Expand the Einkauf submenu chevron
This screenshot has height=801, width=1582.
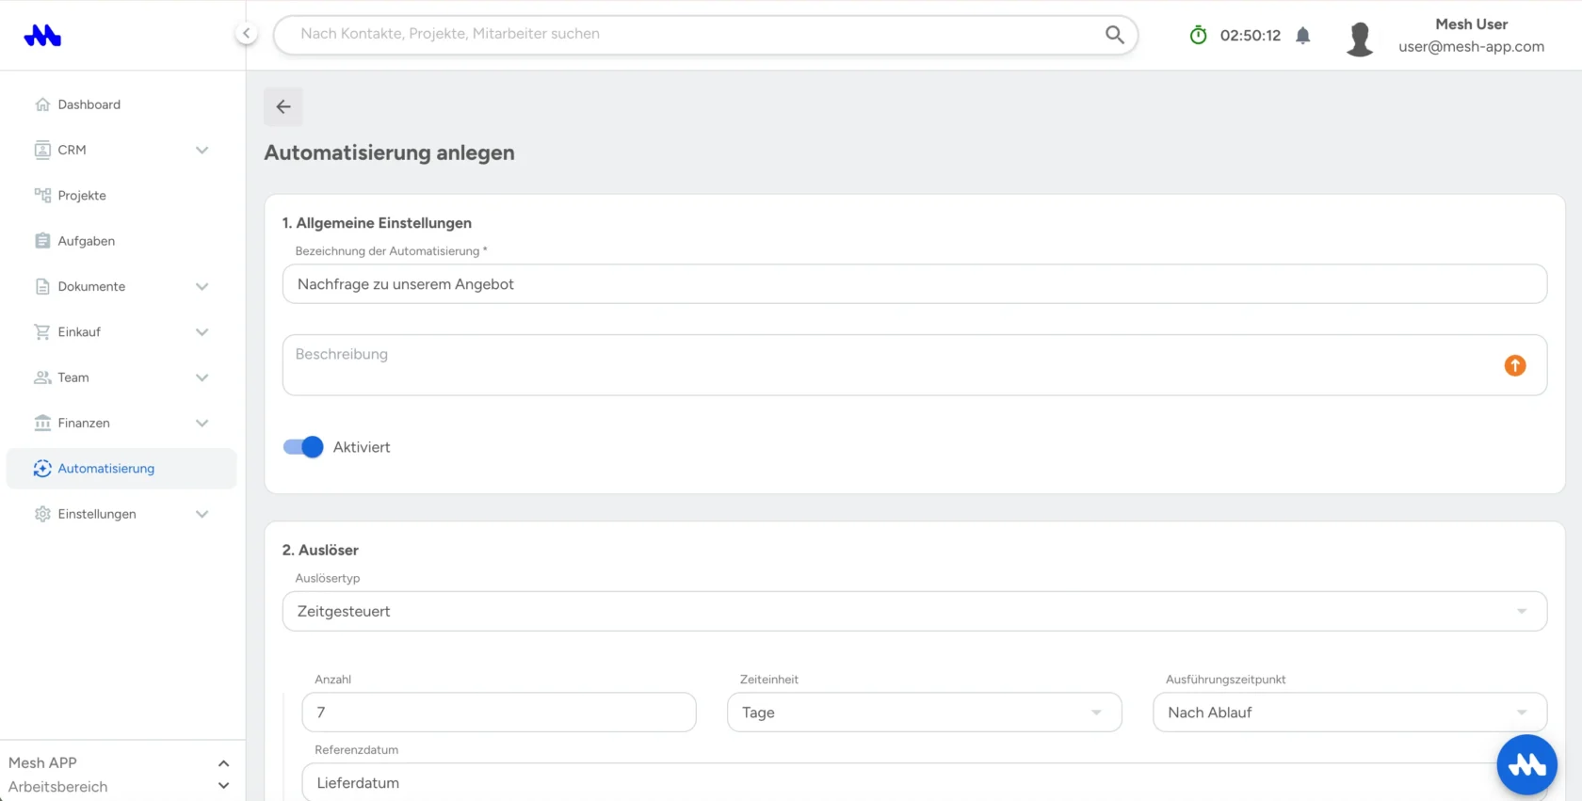tap(202, 332)
